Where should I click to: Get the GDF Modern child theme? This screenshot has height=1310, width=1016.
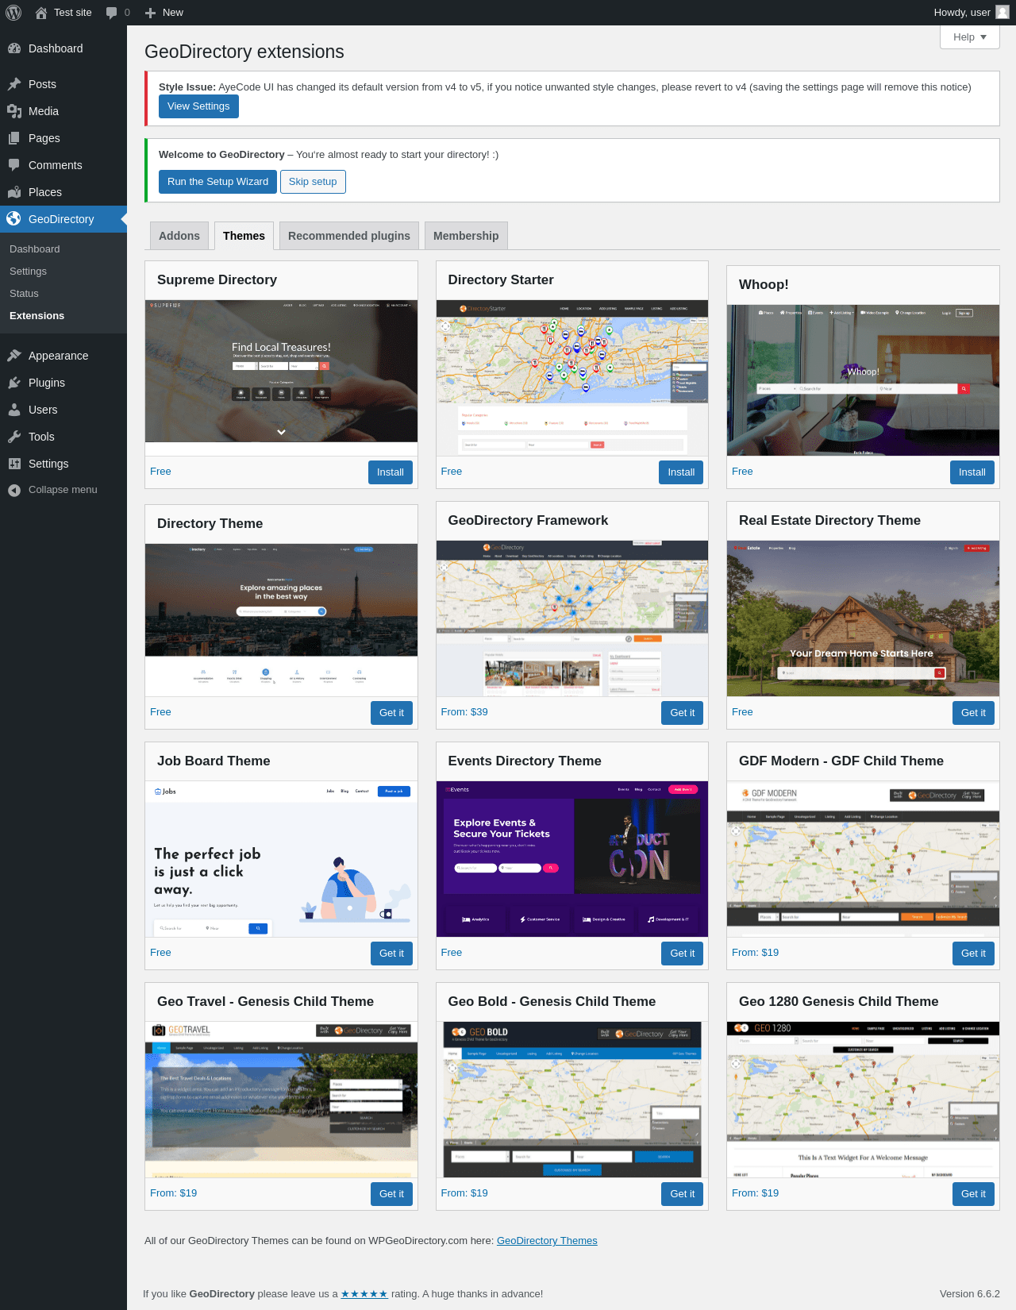[973, 954]
